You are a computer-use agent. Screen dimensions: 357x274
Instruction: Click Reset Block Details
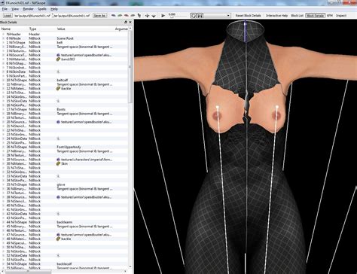(x=248, y=16)
